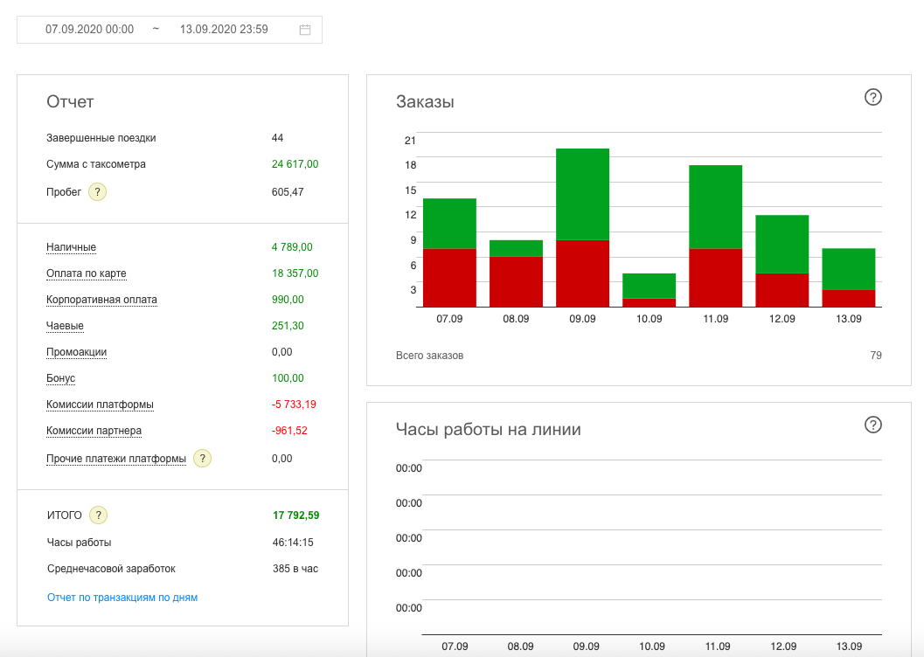
Task: Click Всего заказов total 79
Action: point(876,356)
